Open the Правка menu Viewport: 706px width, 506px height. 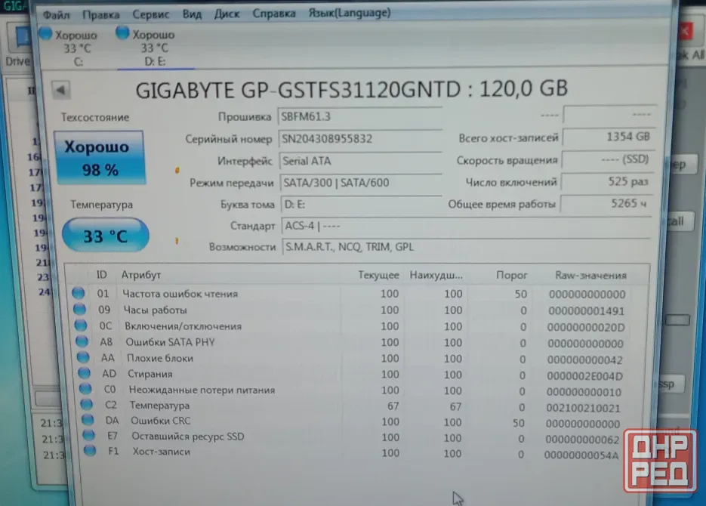[x=101, y=15]
